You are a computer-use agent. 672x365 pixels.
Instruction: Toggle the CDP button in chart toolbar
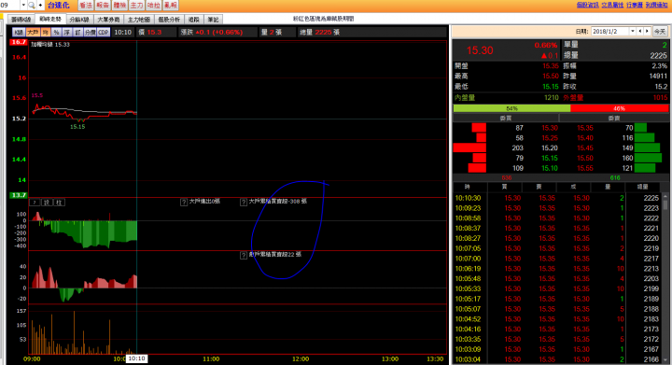(104, 32)
